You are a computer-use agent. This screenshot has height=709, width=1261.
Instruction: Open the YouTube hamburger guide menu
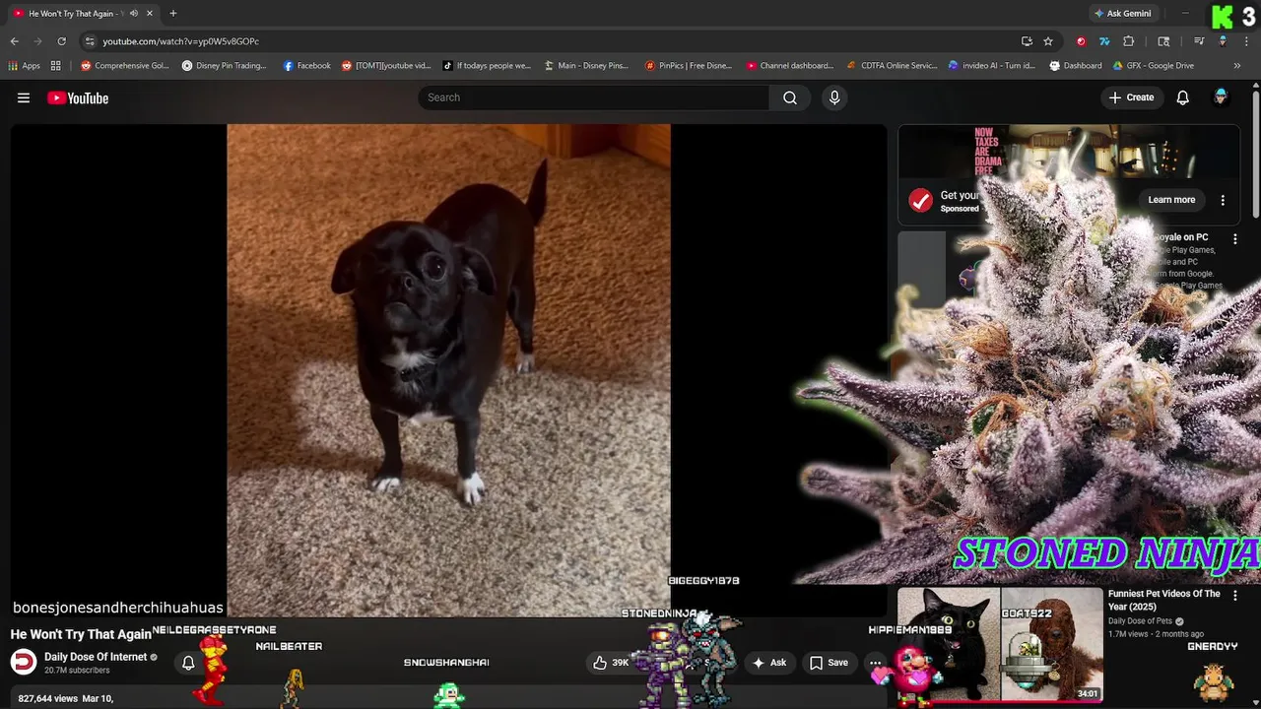(24, 97)
